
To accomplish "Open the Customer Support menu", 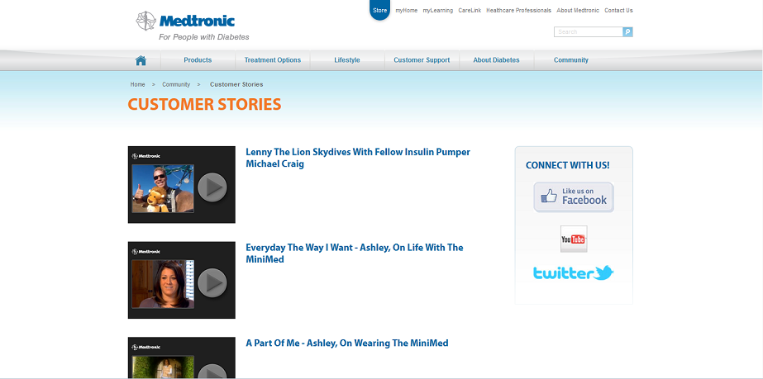I will [x=422, y=60].
